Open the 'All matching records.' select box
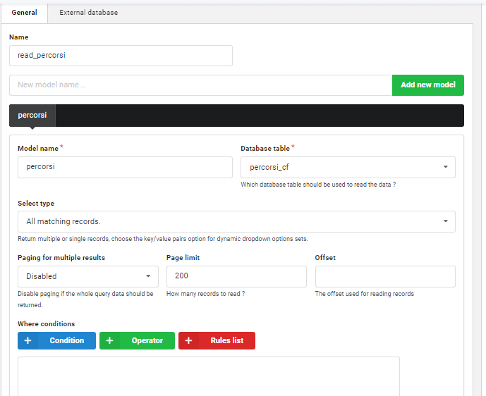 point(236,221)
